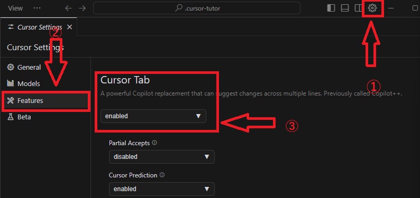This screenshot has width=420, height=198.
Task: Open Partial Accepts disabled dropdown
Action: [x=161, y=157]
